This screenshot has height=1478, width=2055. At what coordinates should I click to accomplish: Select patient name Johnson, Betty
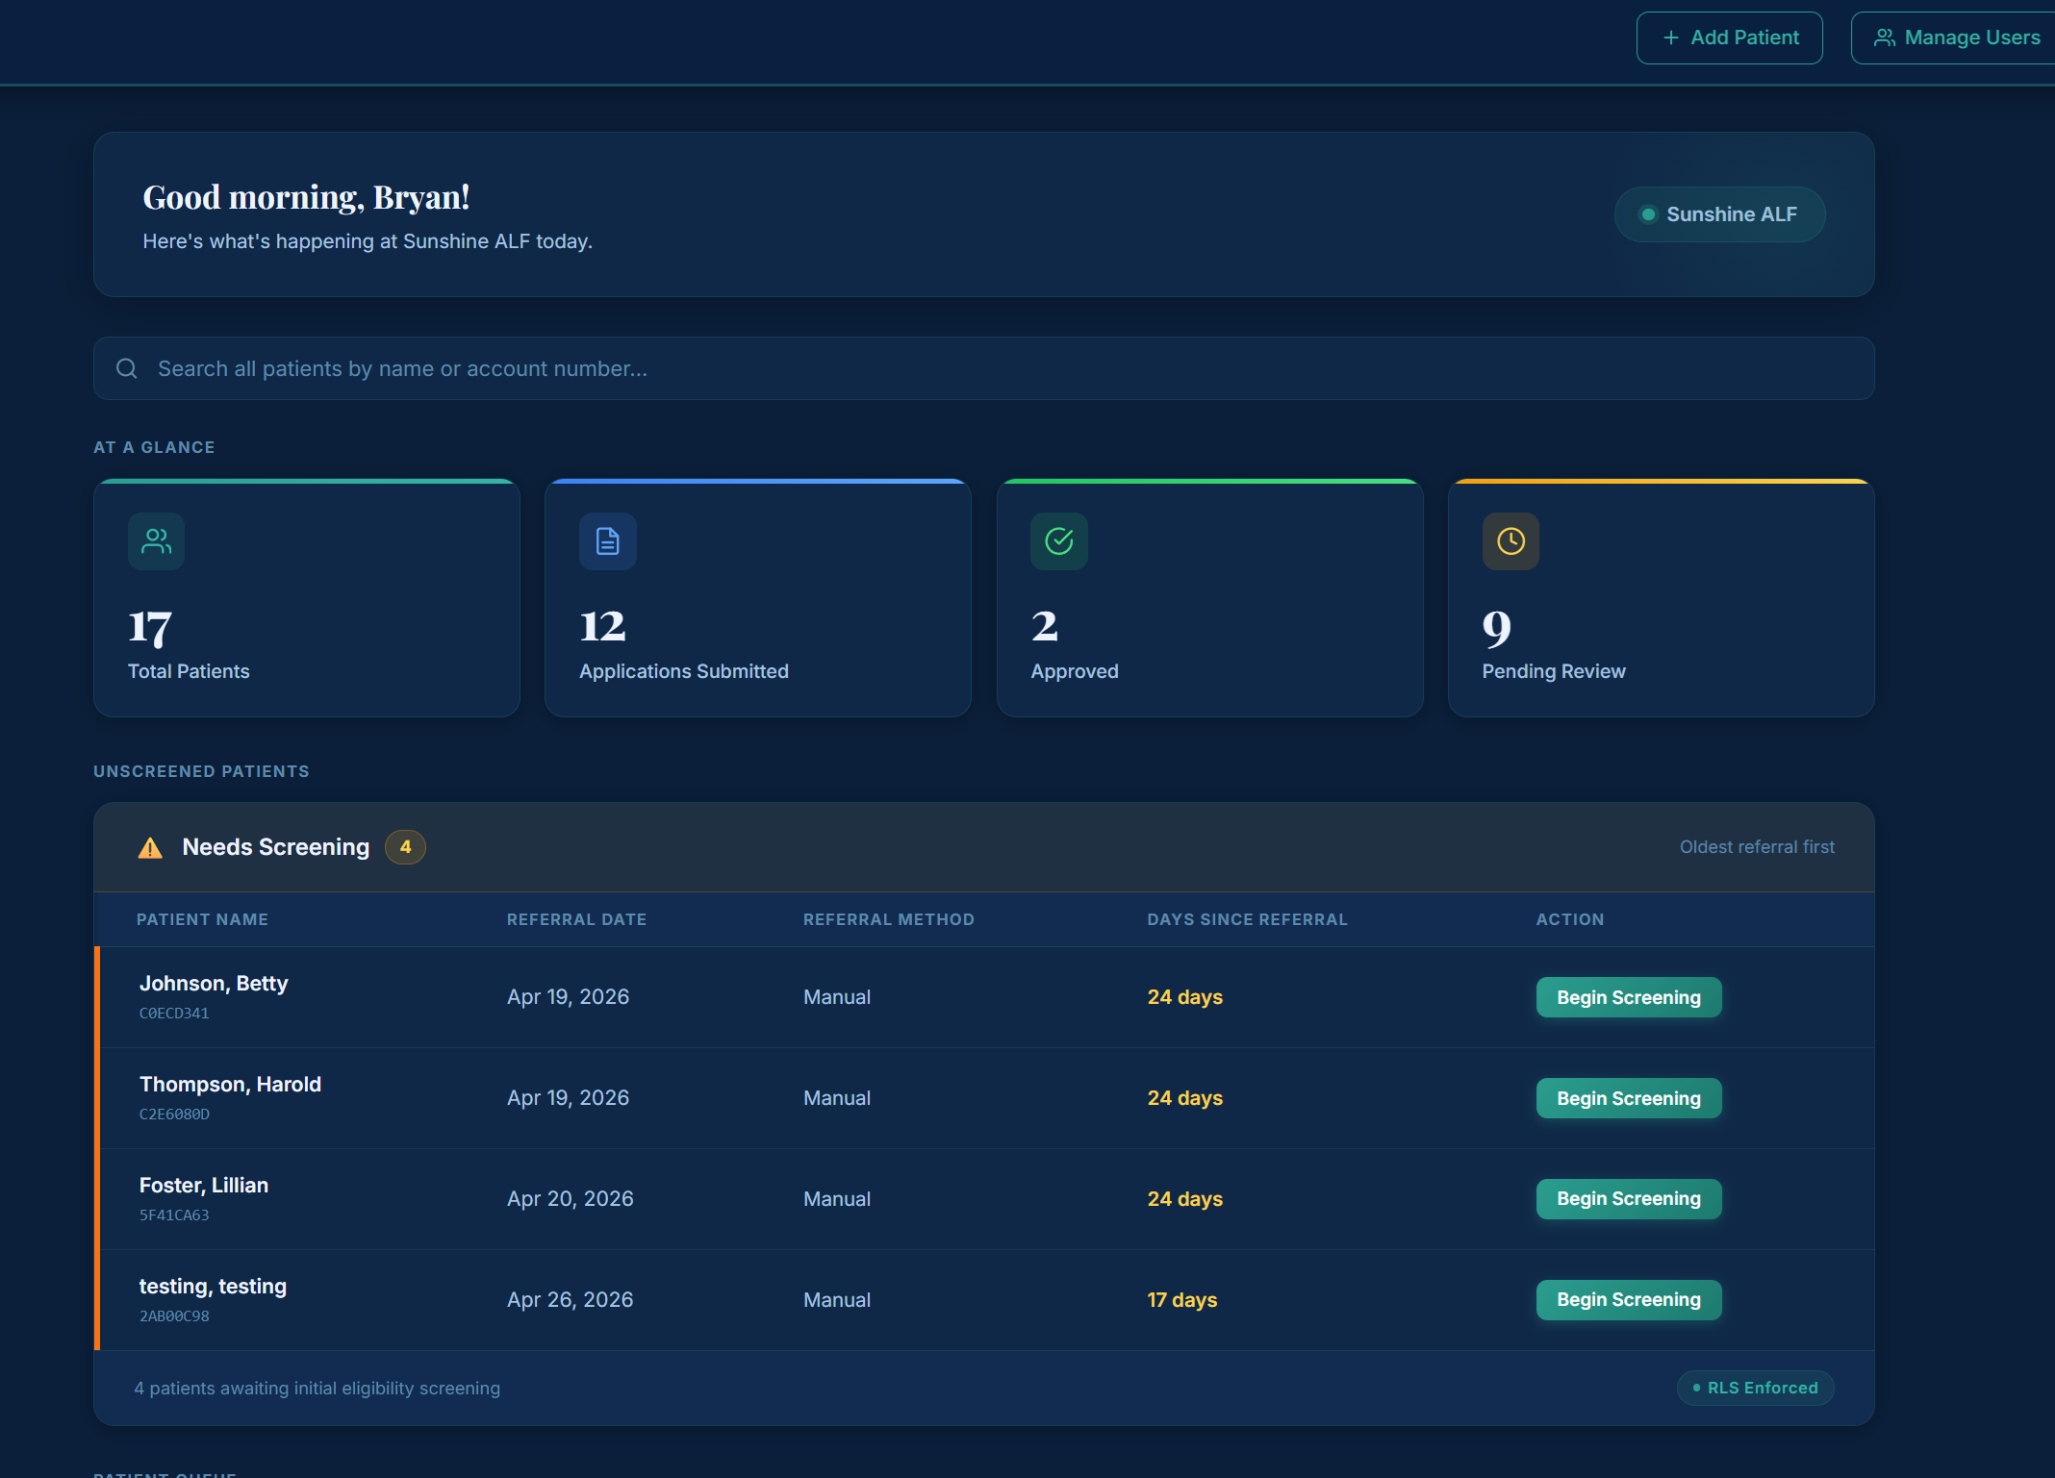click(x=214, y=983)
